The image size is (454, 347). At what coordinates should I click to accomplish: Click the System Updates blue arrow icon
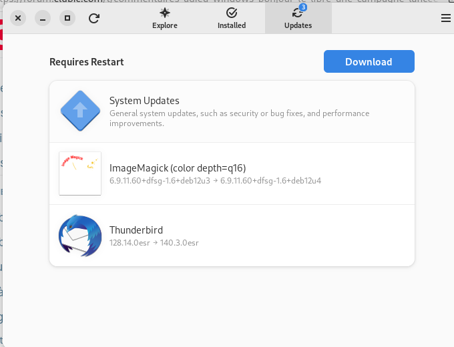80,111
